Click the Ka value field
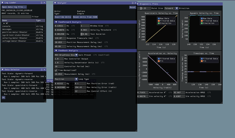The height and width of the screenshot is (138, 235). 60,34
